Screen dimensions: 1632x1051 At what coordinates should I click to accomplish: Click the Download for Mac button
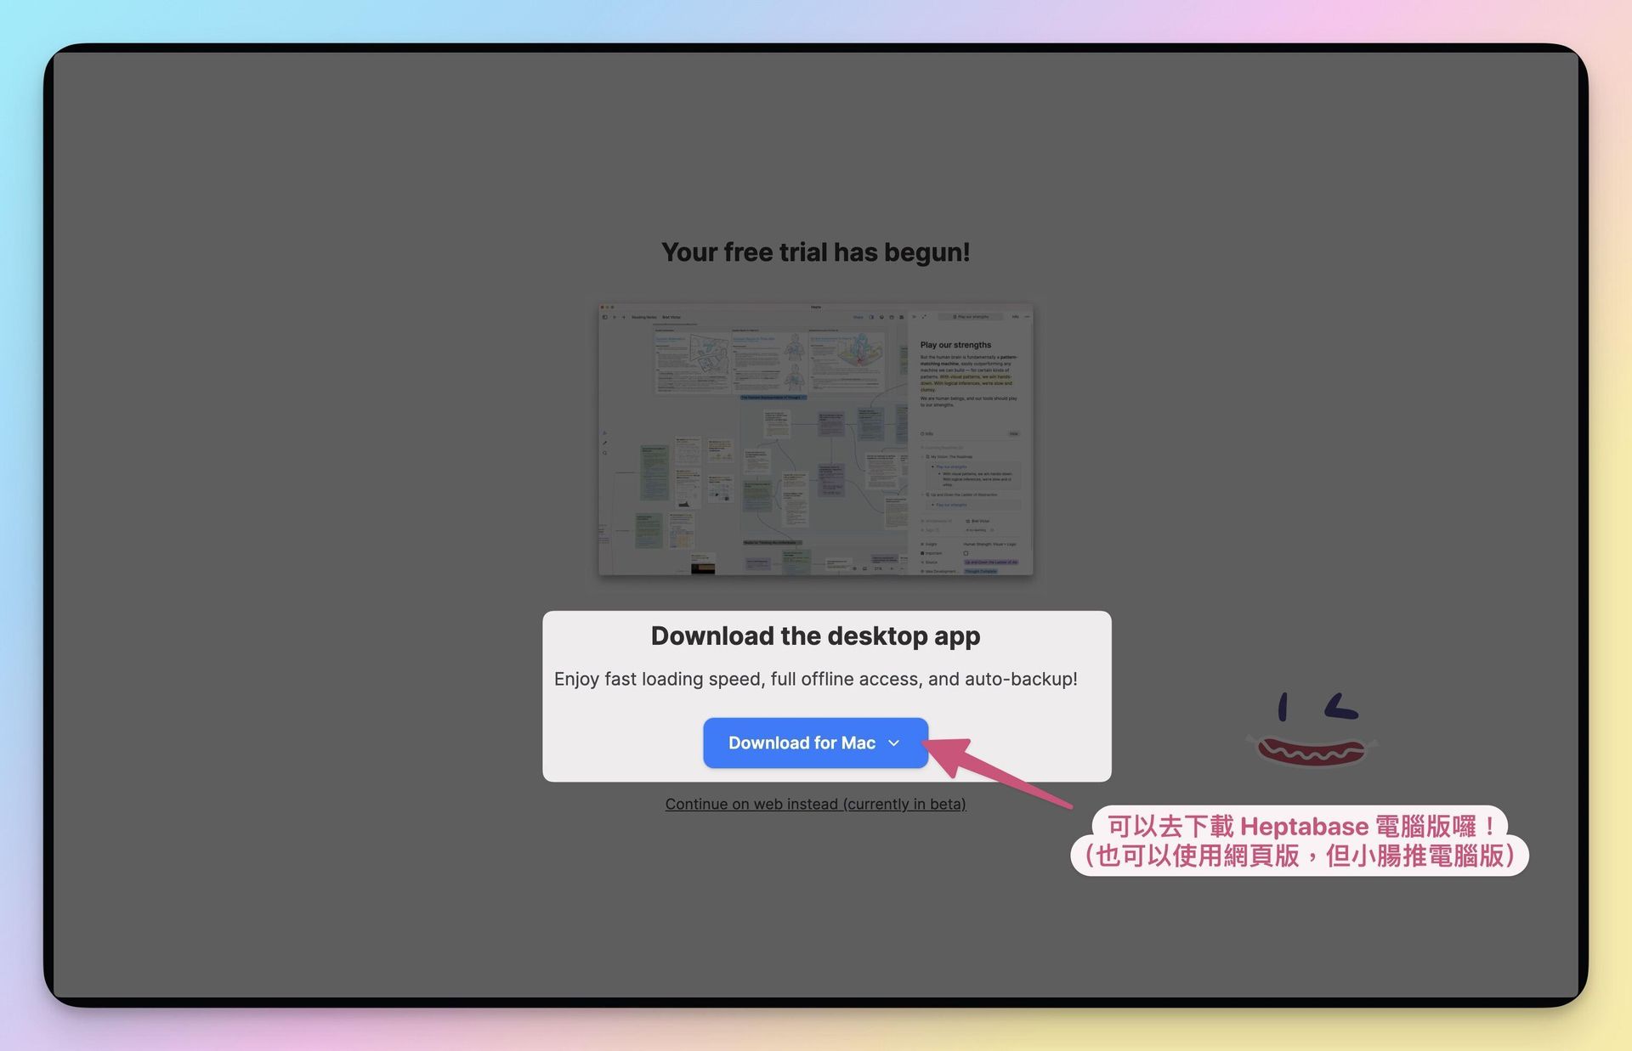tap(801, 743)
